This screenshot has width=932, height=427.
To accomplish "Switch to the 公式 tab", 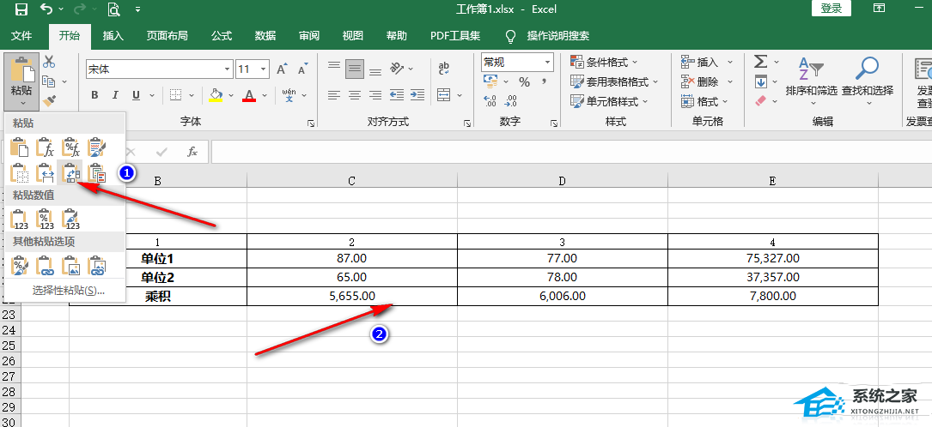I will pos(222,36).
